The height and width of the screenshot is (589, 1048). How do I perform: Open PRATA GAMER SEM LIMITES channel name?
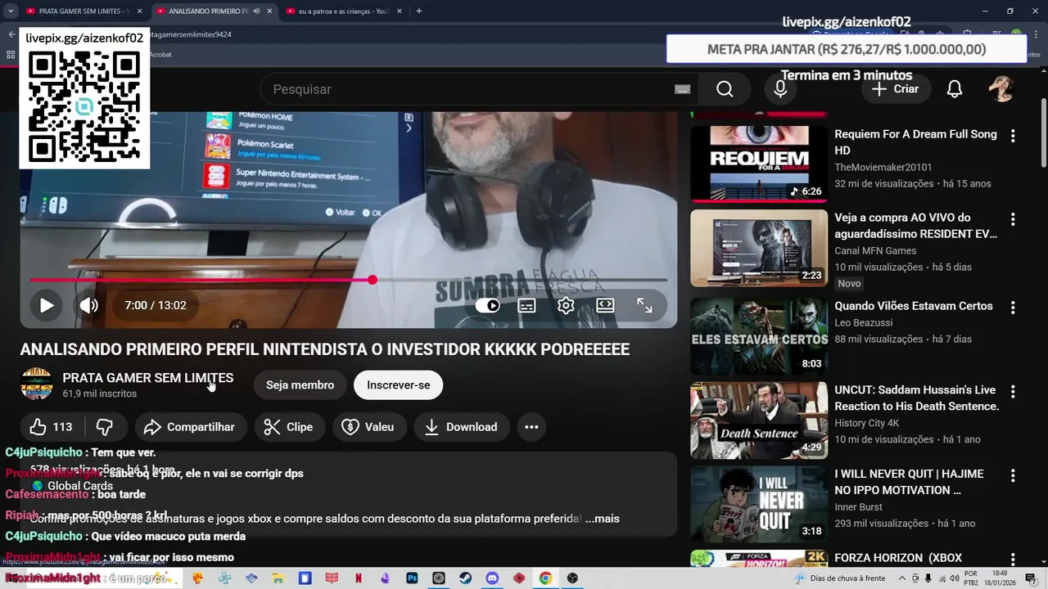click(x=148, y=378)
